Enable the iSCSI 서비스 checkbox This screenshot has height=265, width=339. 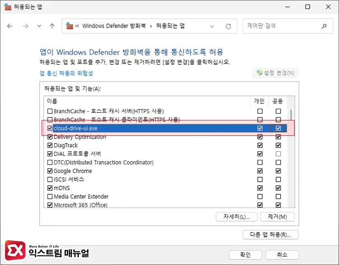pyautogui.click(x=50, y=179)
